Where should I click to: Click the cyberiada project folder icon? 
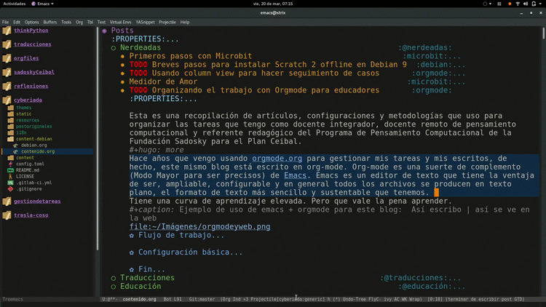click(7, 100)
